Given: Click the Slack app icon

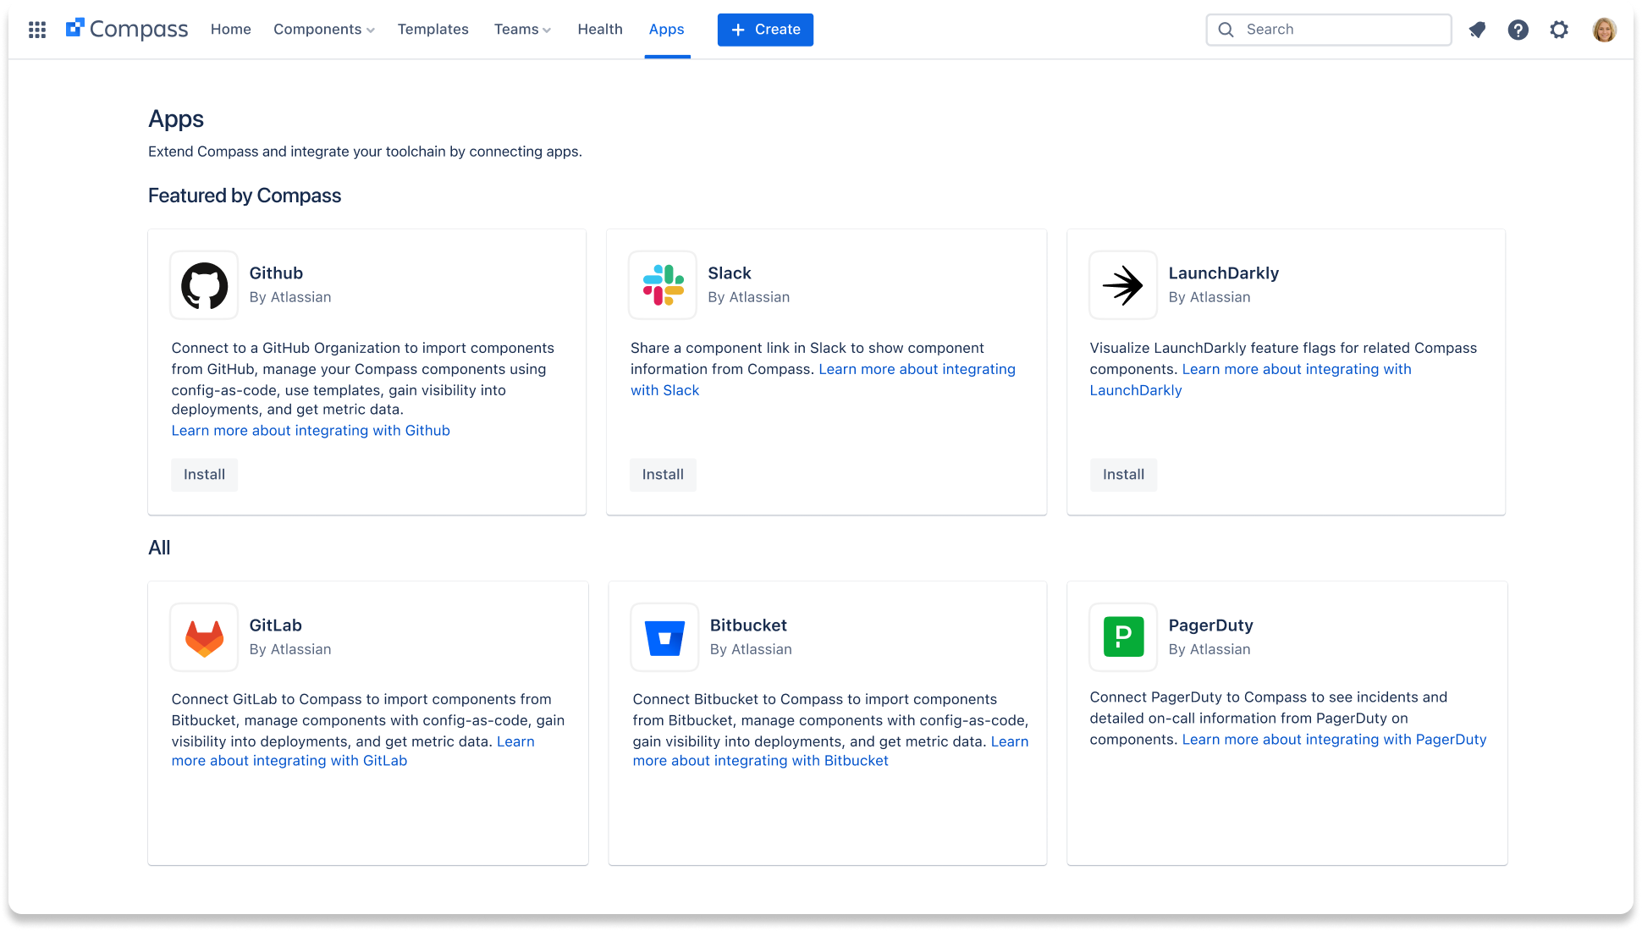Looking at the screenshot, I should tap(663, 285).
